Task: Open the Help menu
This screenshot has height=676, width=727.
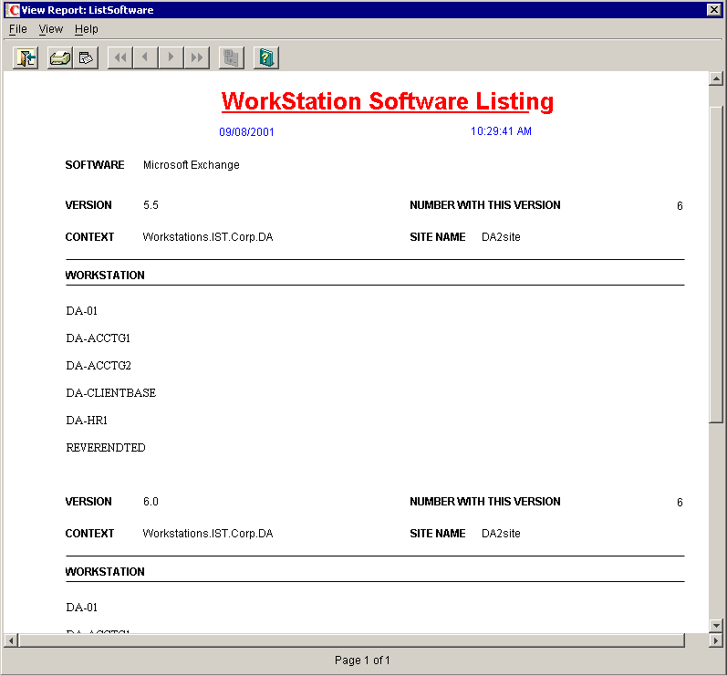Action: 87,29
